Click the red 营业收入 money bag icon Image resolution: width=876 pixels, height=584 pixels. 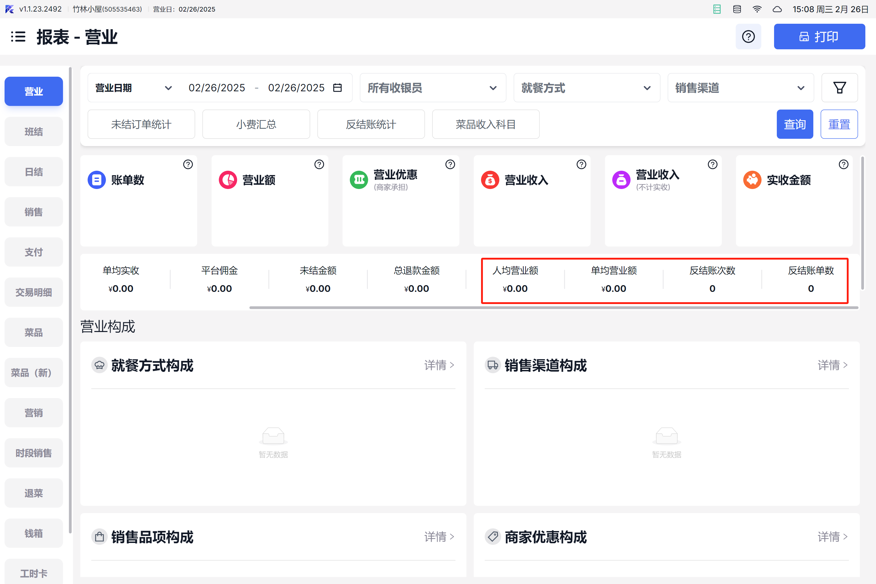[490, 180]
